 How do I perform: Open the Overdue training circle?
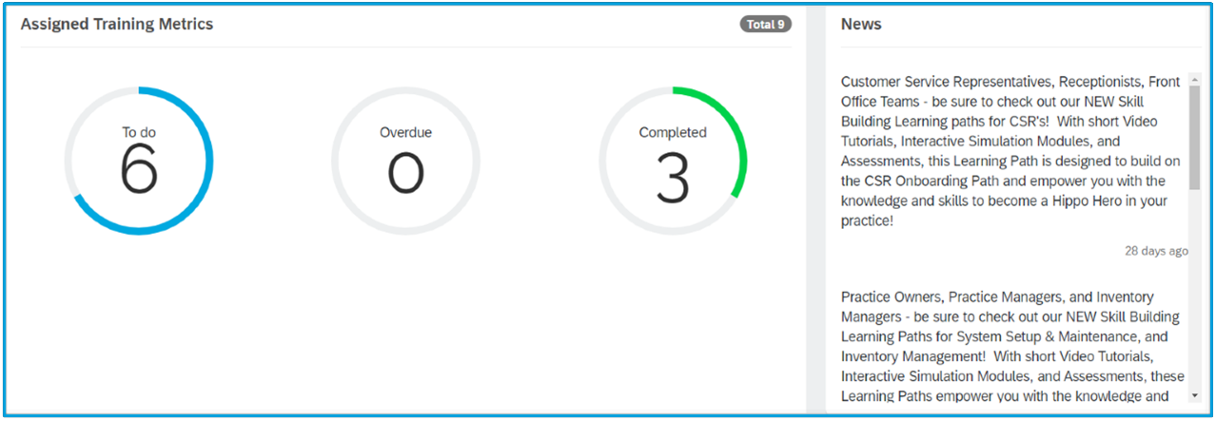pyautogui.click(x=406, y=161)
